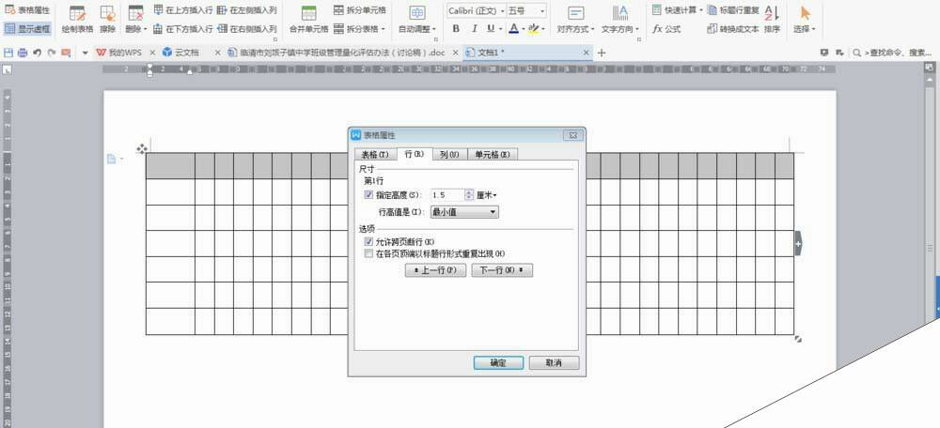This screenshot has height=428, width=940.
Task: Click the table move handle icon
Action: coord(142,148)
